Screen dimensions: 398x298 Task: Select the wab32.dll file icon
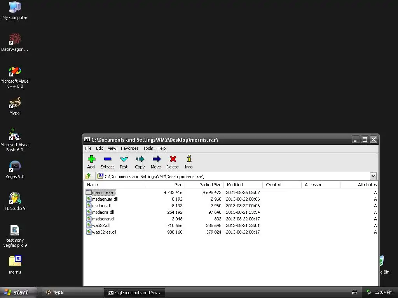click(89, 225)
